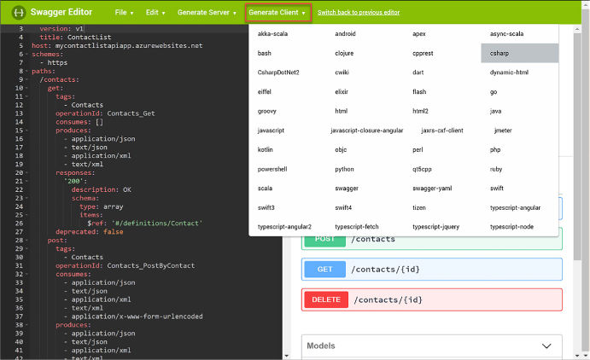Open the Edit menu
Viewport: 590px width, 360px height.
155,13
